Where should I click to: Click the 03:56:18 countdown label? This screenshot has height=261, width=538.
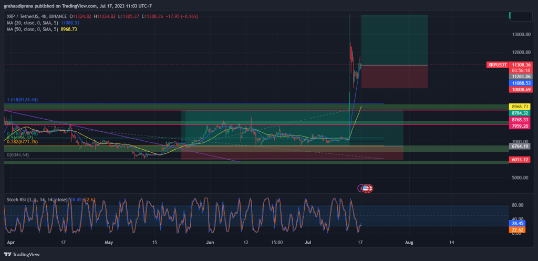521,70
